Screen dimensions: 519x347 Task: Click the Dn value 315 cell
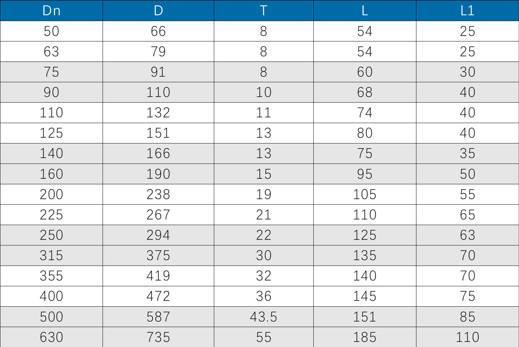pyautogui.click(x=51, y=255)
